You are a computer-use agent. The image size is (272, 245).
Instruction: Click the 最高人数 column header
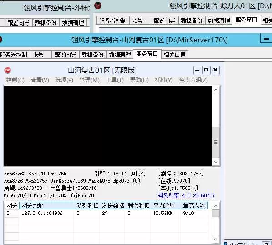tap(194, 205)
